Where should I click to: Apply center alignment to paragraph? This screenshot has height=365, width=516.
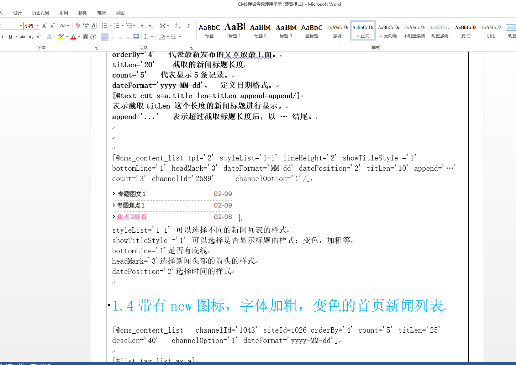(x=112, y=37)
